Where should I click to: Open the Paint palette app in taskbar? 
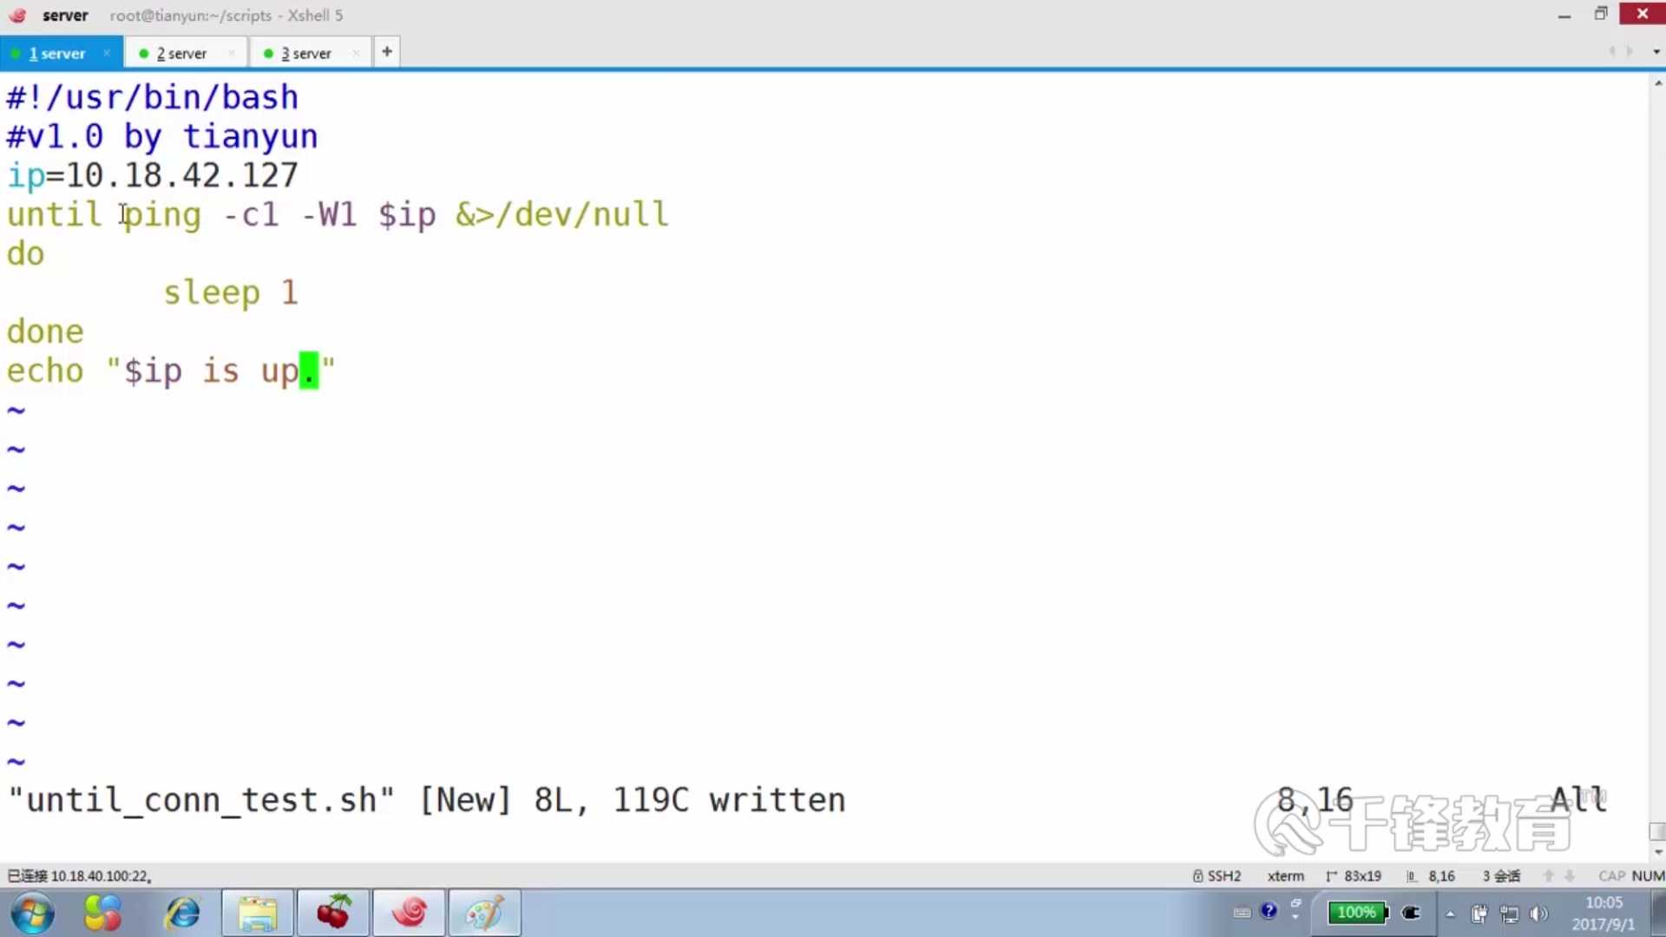[x=484, y=913]
